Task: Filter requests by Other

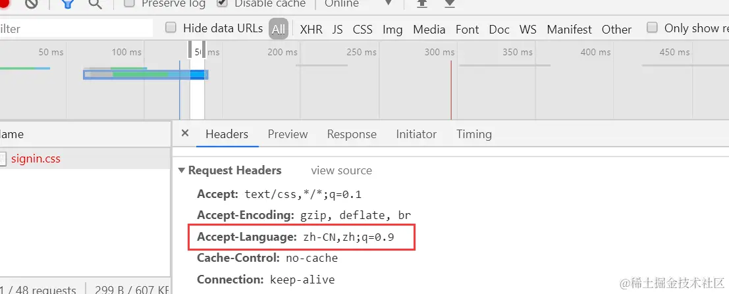Action: coord(616,29)
